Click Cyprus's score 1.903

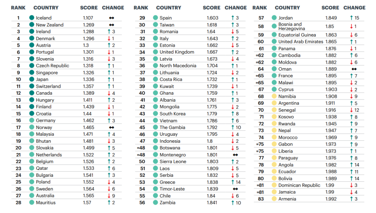[x=331, y=89]
